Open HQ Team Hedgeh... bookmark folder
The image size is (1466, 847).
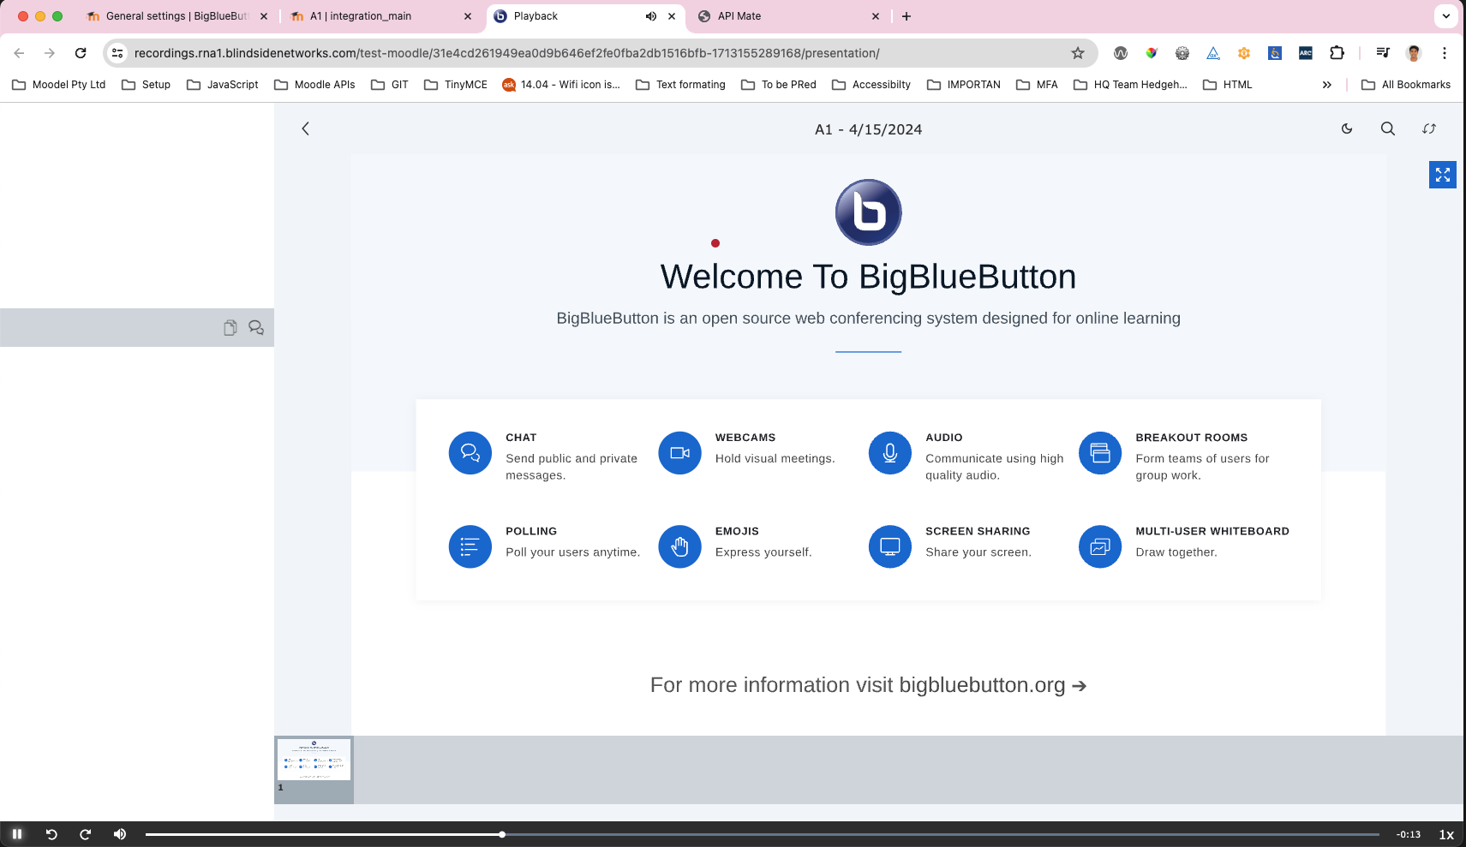click(1130, 85)
